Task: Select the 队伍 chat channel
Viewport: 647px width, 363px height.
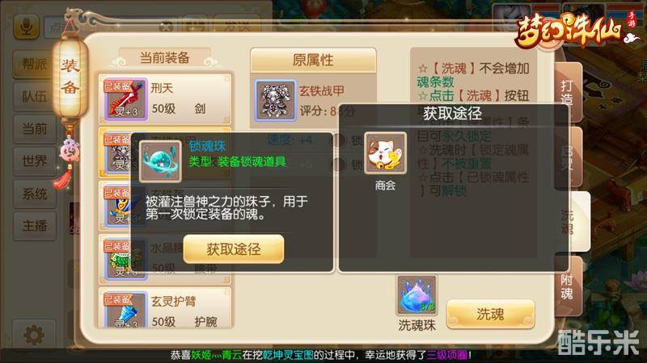Action: (35, 97)
